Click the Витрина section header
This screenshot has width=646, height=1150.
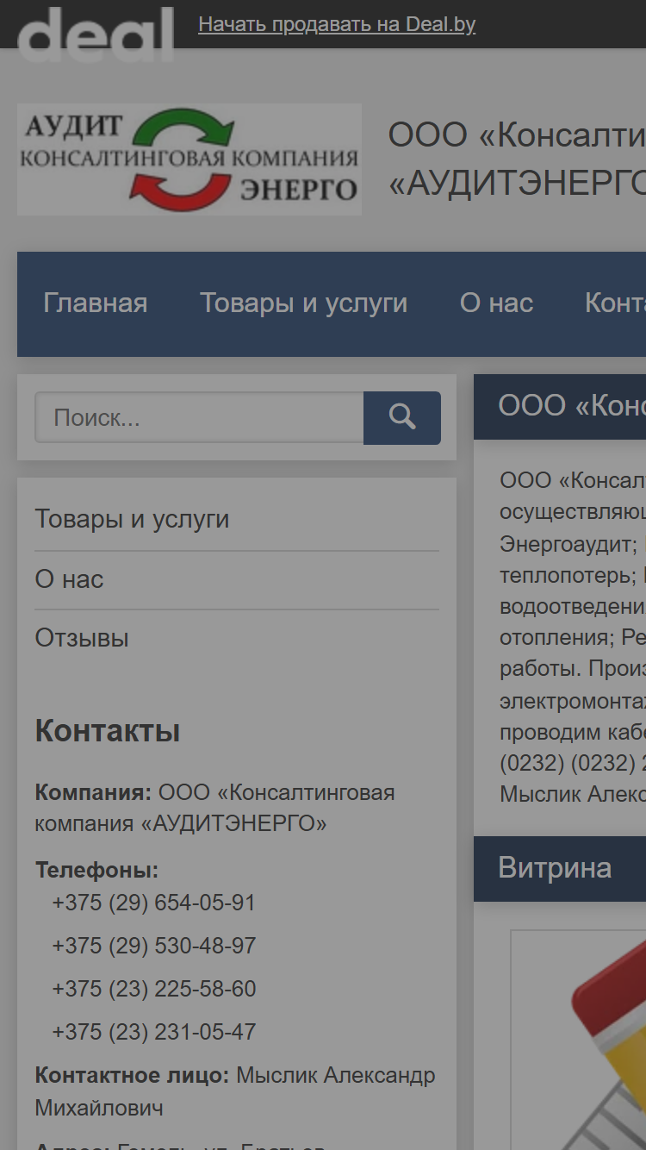pos(560,869)
